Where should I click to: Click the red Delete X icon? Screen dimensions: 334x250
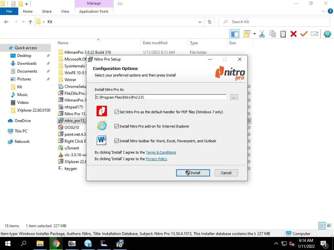coord(293,34)
